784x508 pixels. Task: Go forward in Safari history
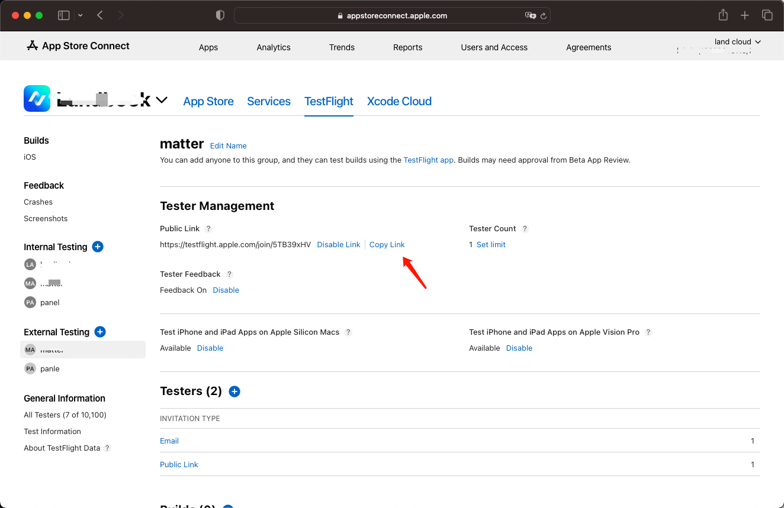121,15
